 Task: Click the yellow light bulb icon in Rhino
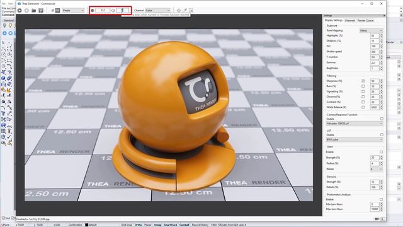pyautogui.click(x=10, y=25)
